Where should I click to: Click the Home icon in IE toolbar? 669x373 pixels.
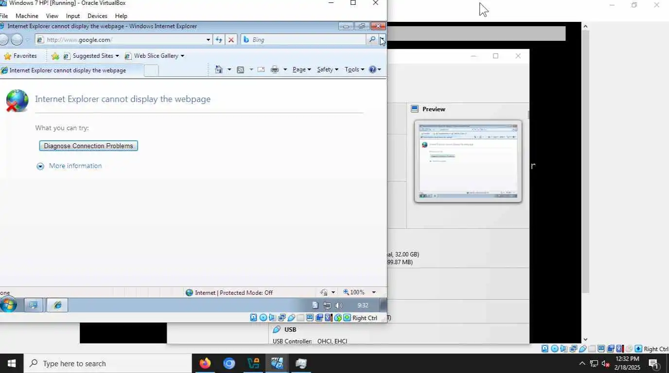click(x=219, y=69)
